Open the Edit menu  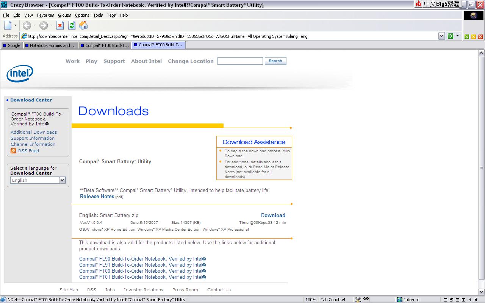(x=17, y=15)
